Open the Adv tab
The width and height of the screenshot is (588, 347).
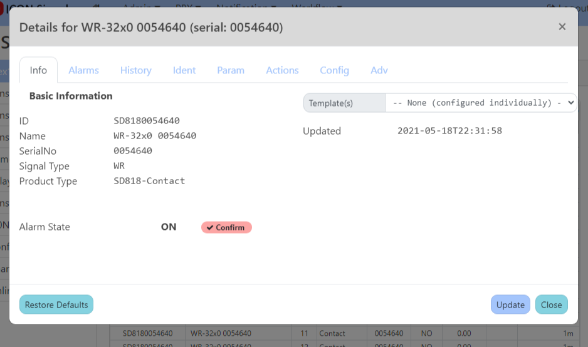pos(379,70)
